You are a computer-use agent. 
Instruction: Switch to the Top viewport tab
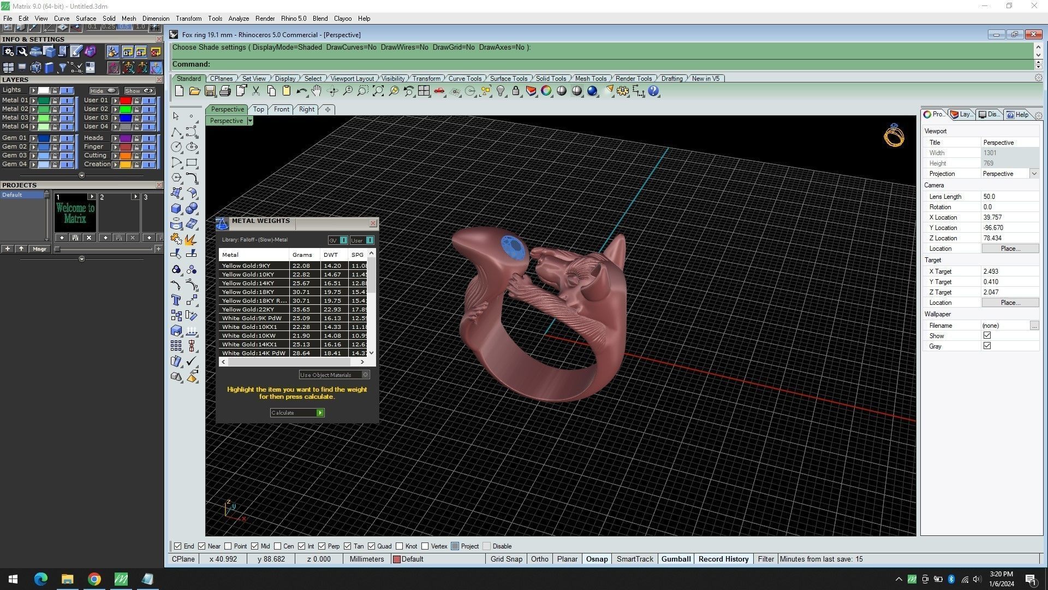click(x=259, y=109)
